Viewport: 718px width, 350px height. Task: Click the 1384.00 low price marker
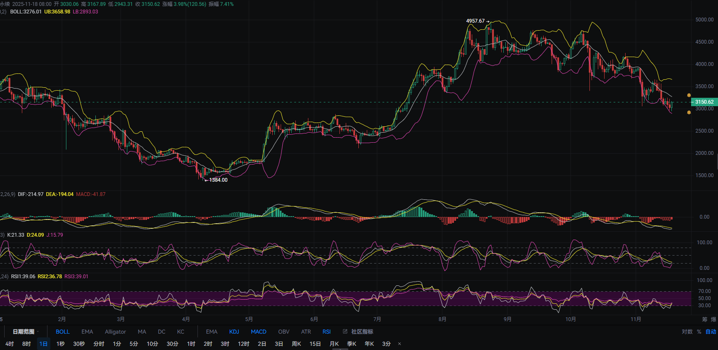[x=218, y=180]
